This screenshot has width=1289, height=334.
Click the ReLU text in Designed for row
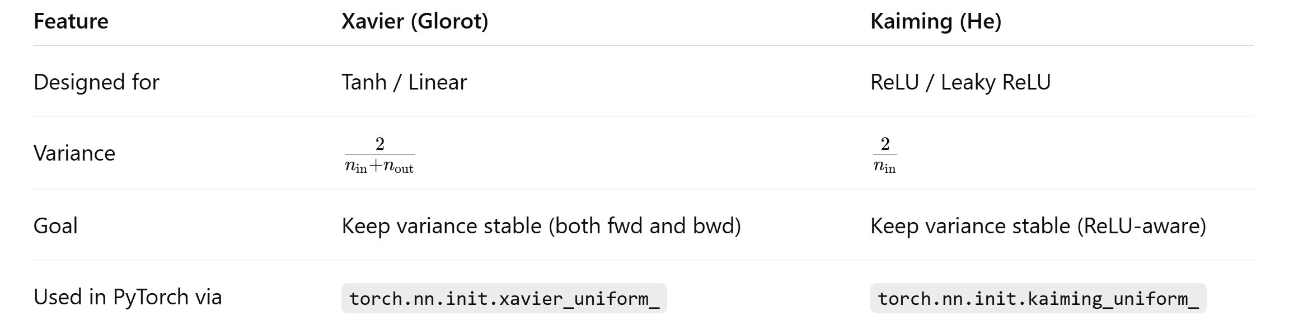coord(894,82)
